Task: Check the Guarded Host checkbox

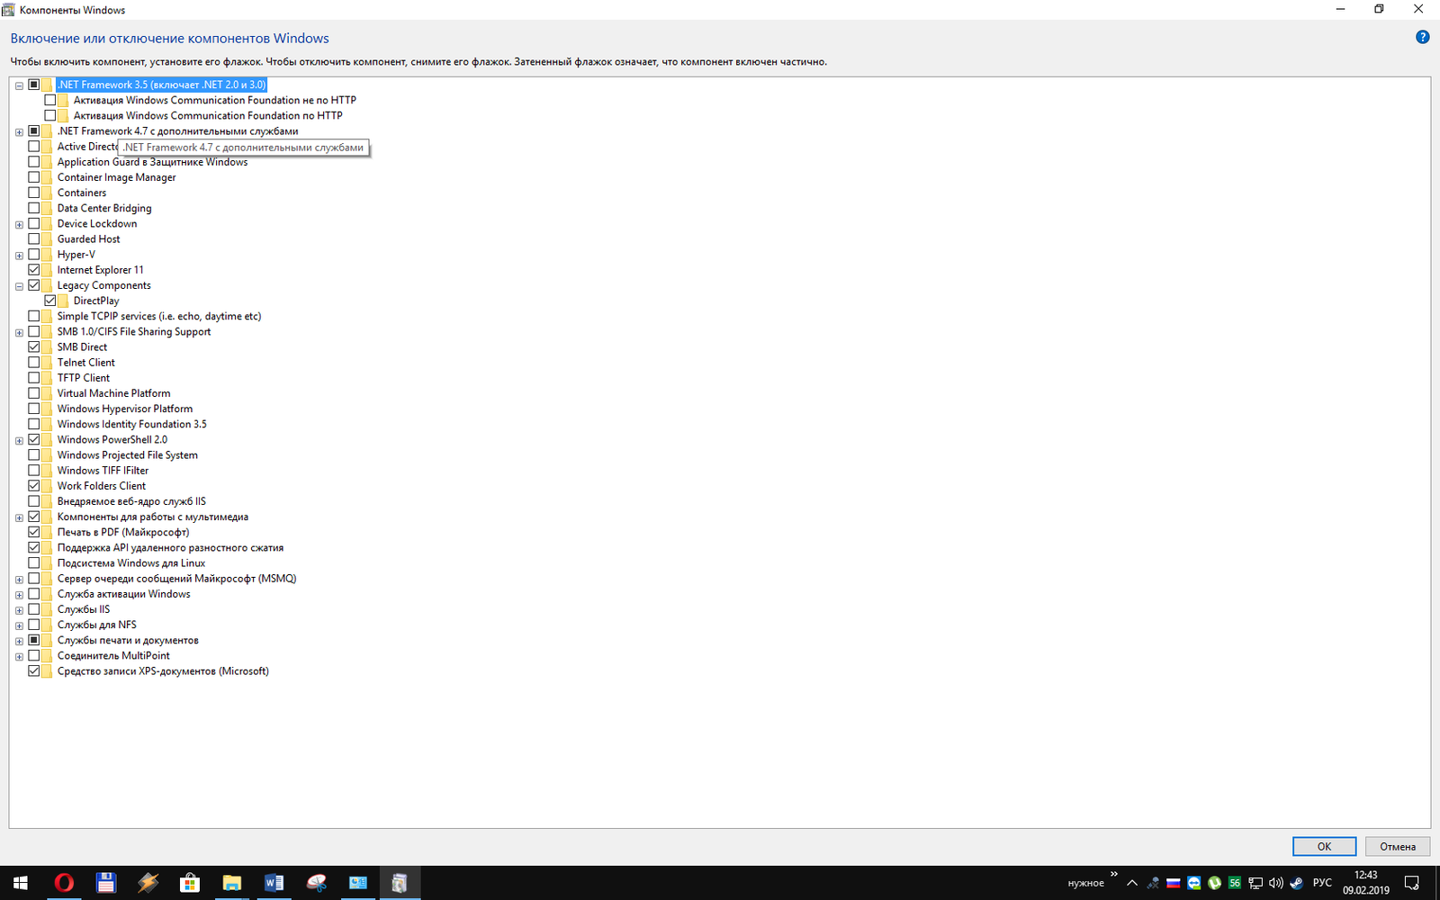Action: tap(34, 239)
